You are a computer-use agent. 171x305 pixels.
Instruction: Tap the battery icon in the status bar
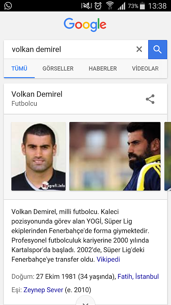click(x=142, y=6)
